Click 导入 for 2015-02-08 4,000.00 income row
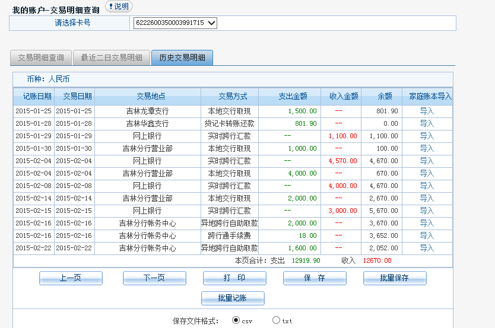Image resolution: width=495 pixels, height=328 pixels. 427,186
